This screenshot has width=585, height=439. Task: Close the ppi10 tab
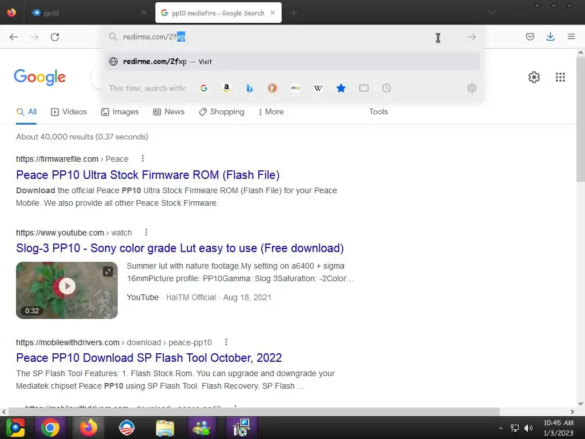pos(143,13)
